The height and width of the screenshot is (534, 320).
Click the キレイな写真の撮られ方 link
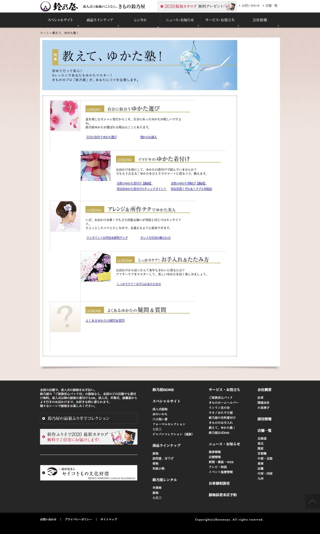155,238
